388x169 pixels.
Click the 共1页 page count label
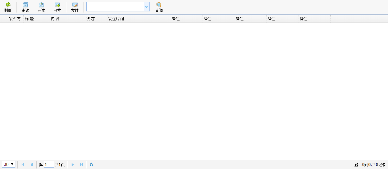[59, 164]
